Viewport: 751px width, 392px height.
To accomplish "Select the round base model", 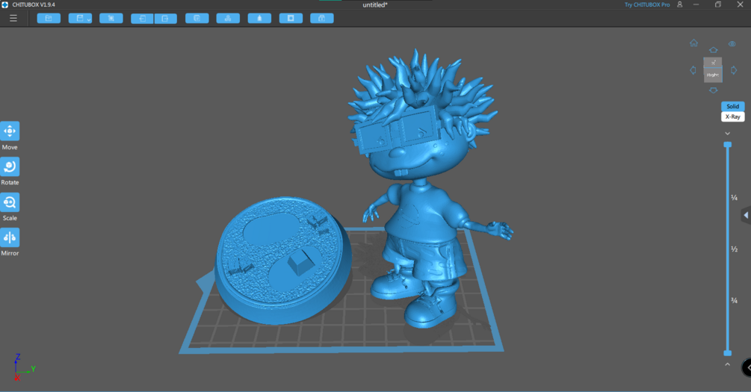I will pos(282,260).
